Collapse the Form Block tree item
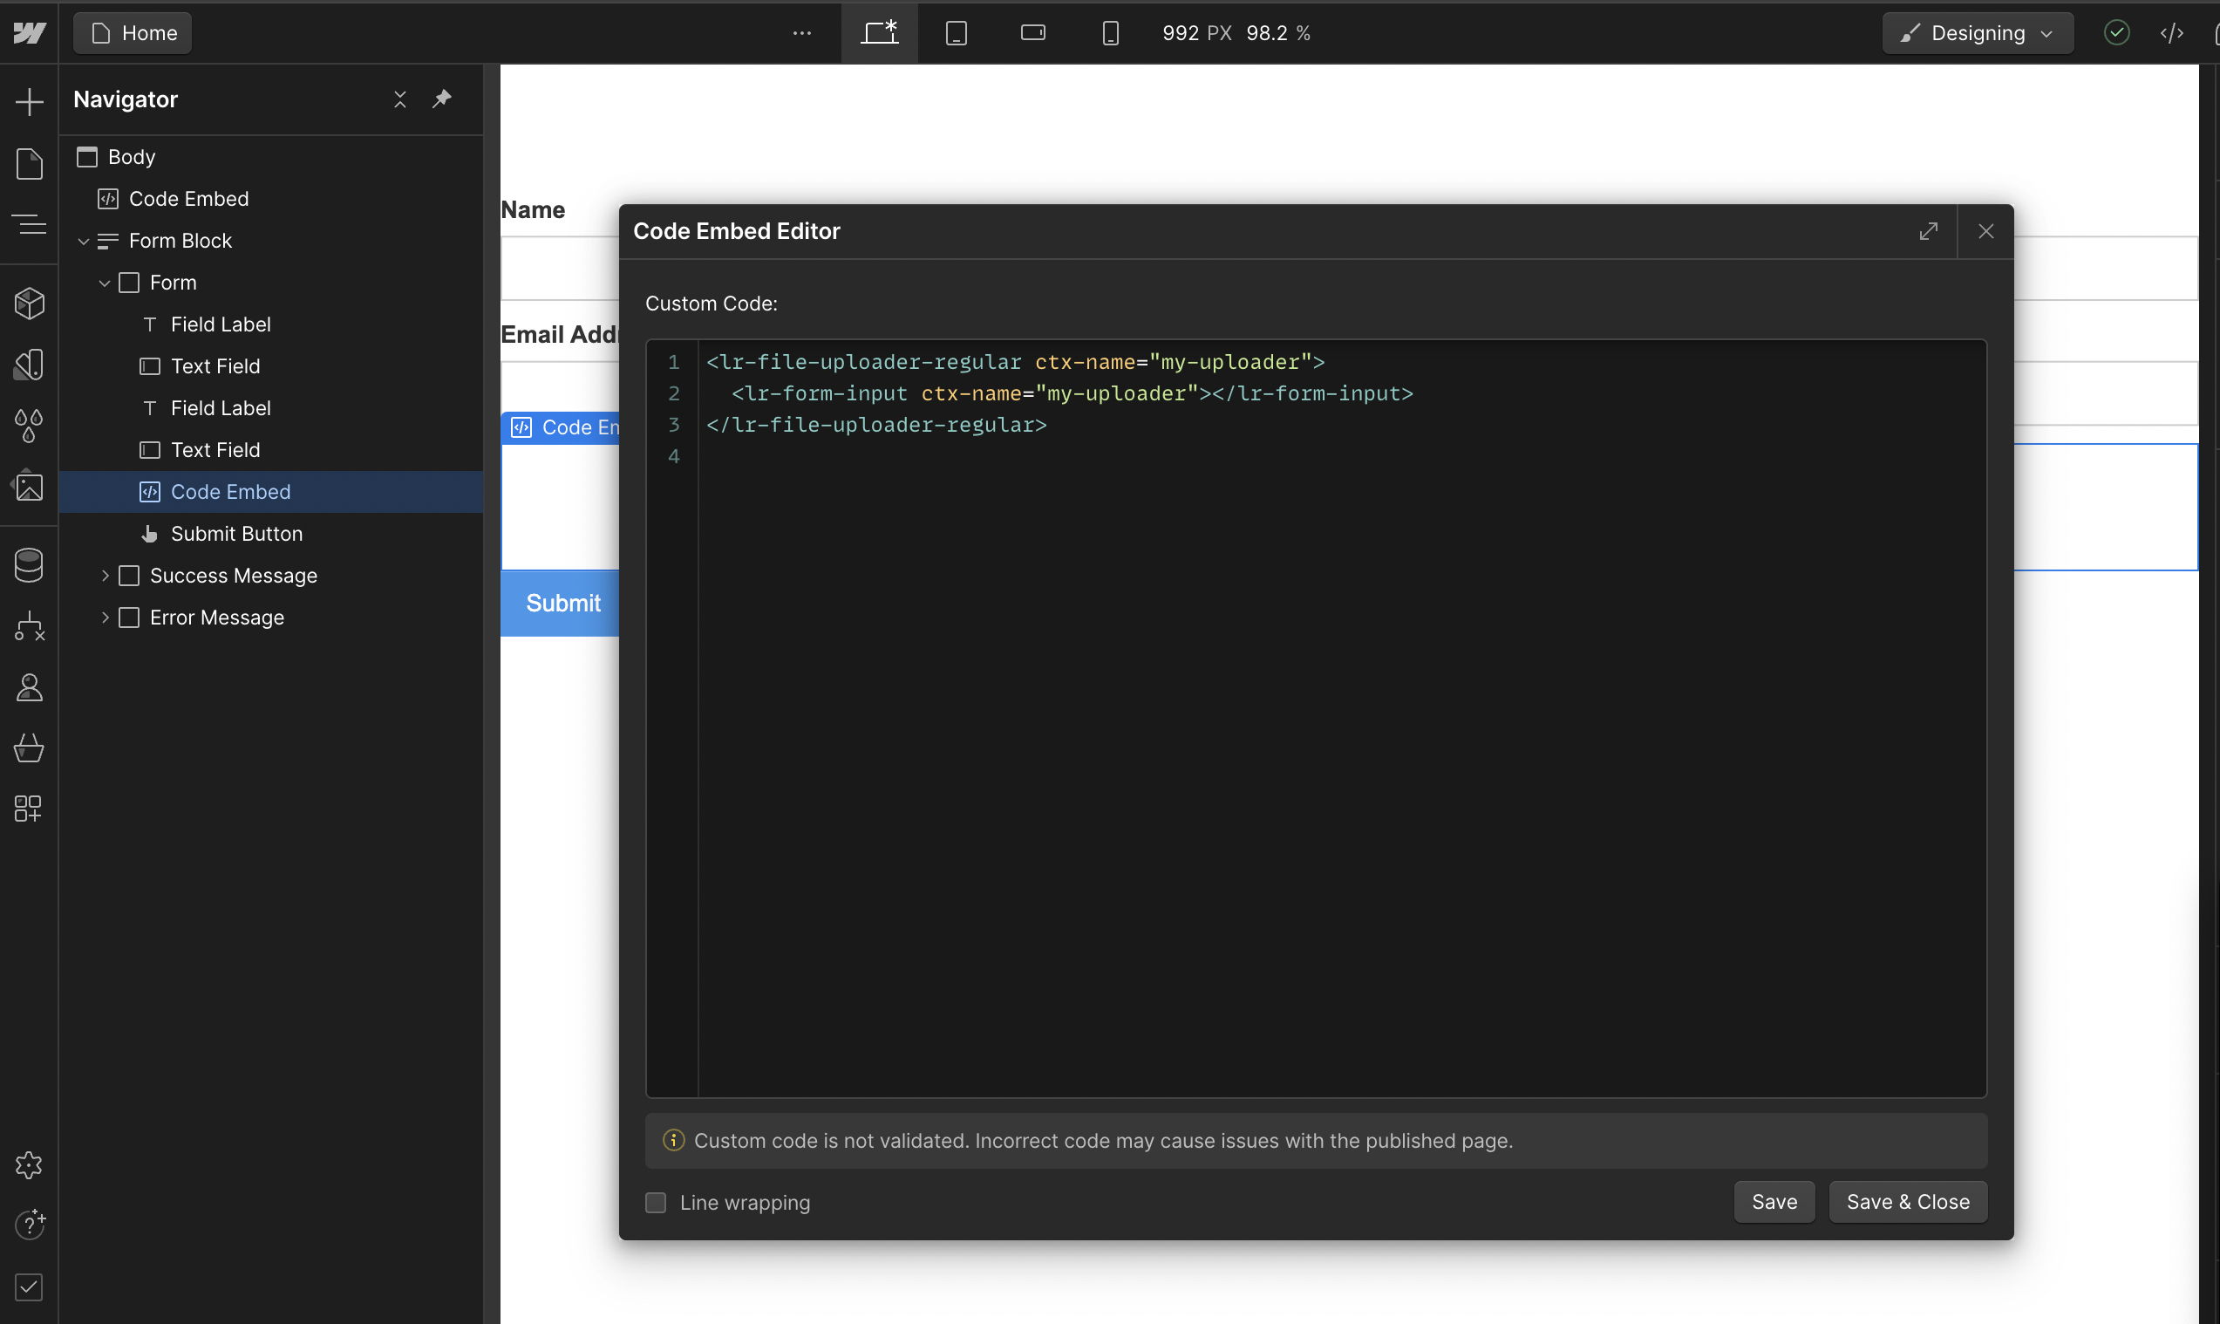The width and height of the screenshot is (2220, 1324). tap(83, 240)
